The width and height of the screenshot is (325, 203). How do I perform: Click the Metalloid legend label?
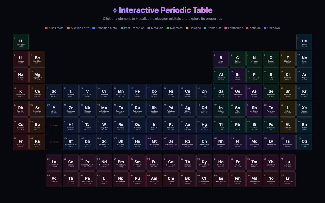[157, 28]
